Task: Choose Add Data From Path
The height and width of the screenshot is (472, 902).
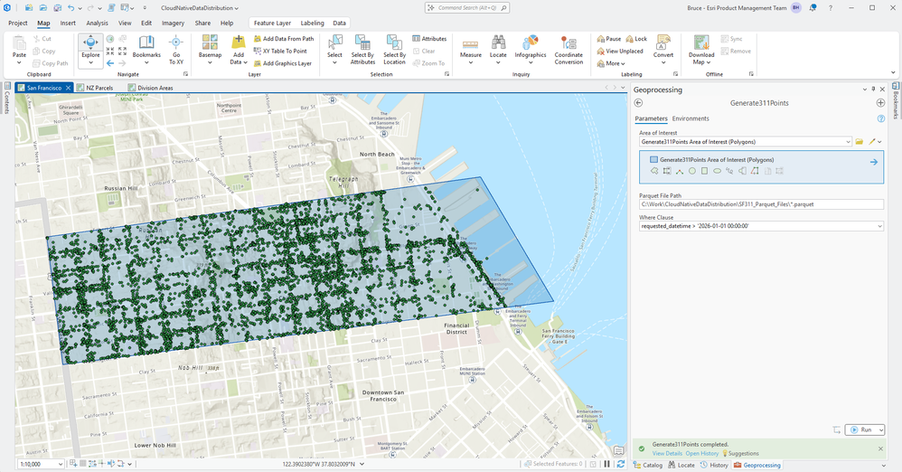Action: click(284, 39)
